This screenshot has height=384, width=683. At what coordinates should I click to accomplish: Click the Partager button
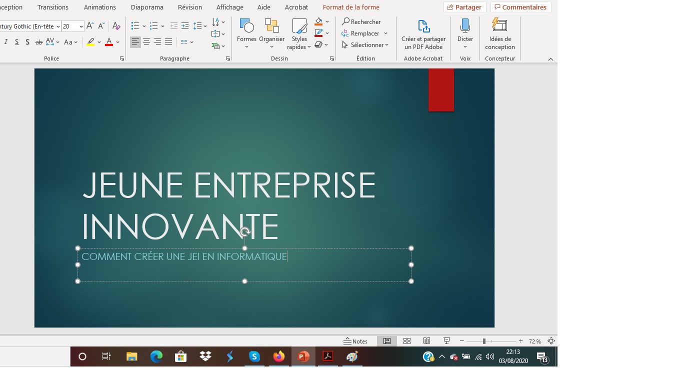(x=464, y=7)
